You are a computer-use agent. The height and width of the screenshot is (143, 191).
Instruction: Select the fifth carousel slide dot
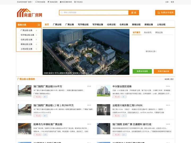[x=92, y=71]
